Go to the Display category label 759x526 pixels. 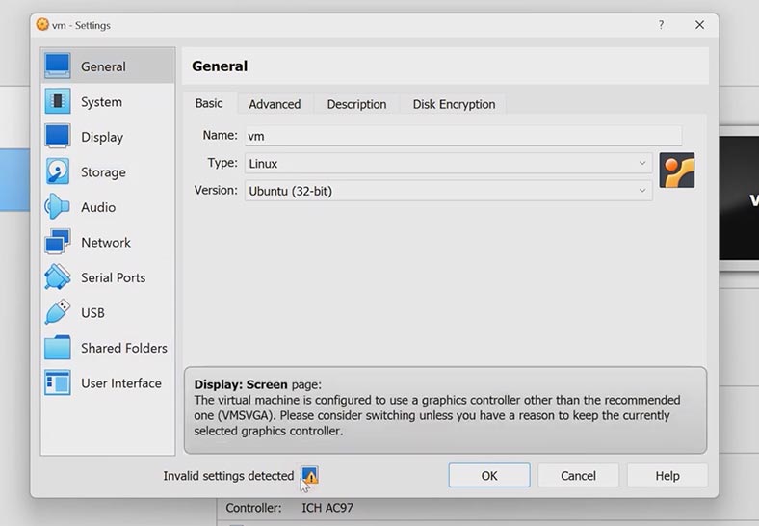(x=102, y=137)
